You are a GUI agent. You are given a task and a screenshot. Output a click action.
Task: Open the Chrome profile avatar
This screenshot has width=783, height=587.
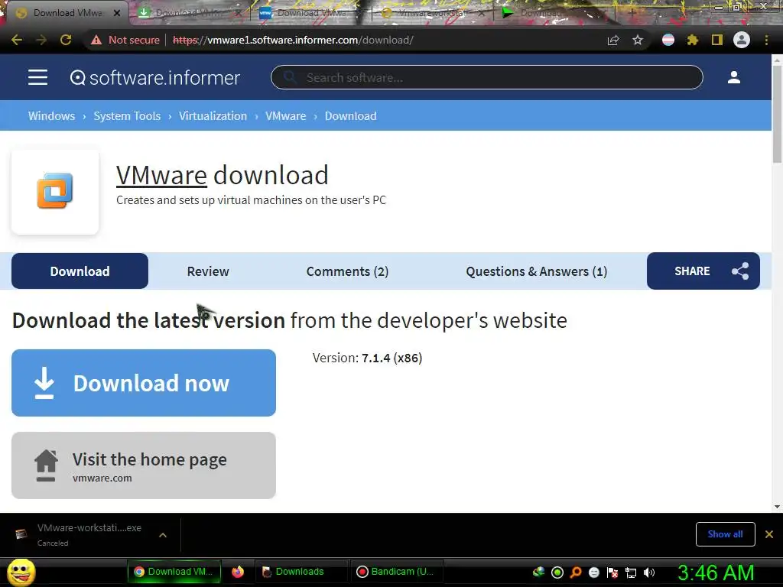click(742, 40)
